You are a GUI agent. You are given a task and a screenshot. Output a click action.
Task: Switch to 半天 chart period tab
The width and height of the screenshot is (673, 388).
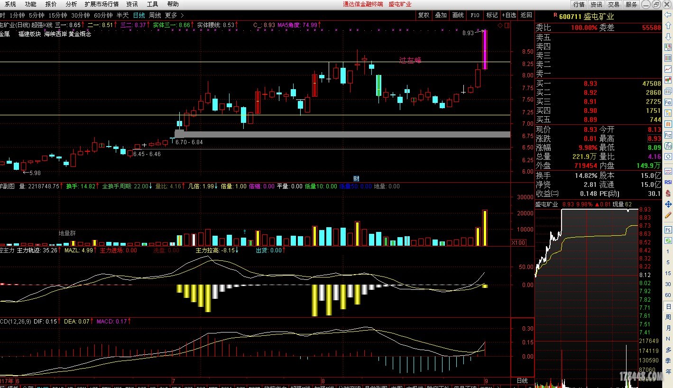click(x=123, y=15)
